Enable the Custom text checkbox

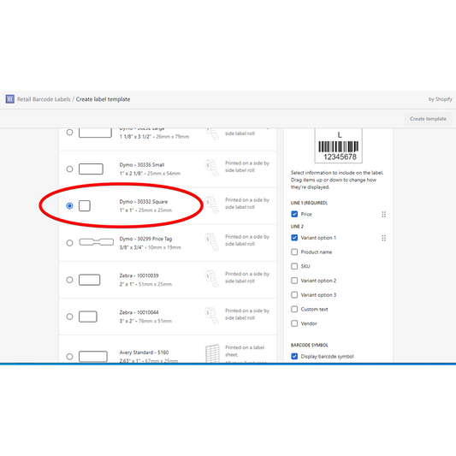point(294,309)
